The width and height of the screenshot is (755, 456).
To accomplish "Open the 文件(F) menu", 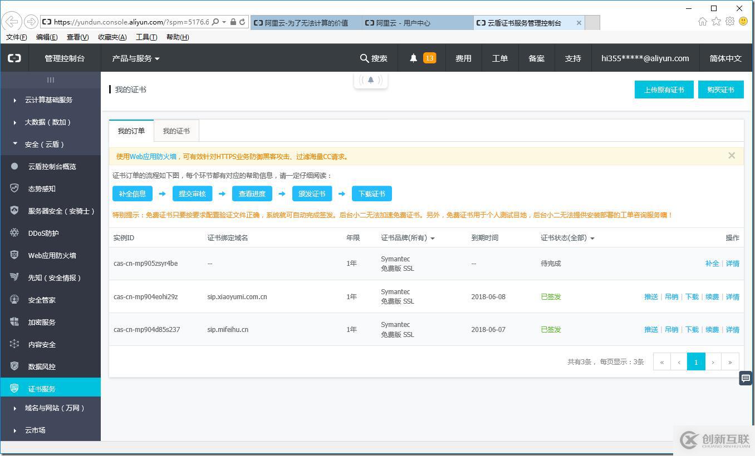I will [x=16, y=37].
